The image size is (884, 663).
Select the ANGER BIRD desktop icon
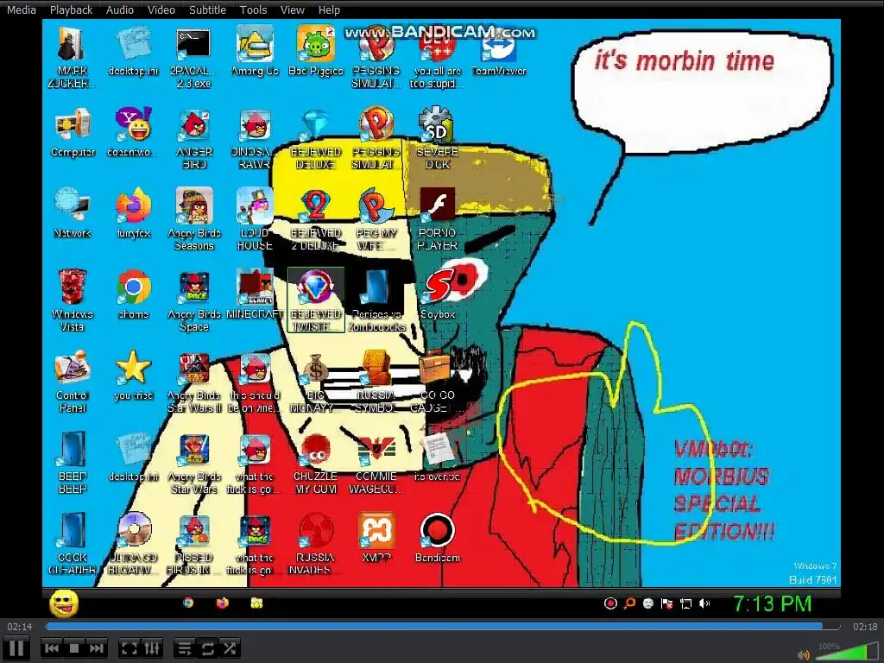(x=194, y=139)
